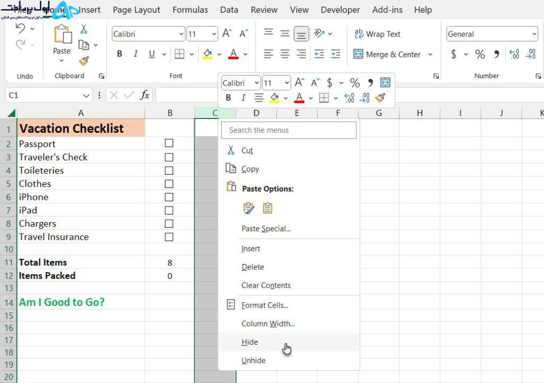The width and height of the screenshot is (544, 383).
Task: Align text left in ribbon
Action: point(268,54)
